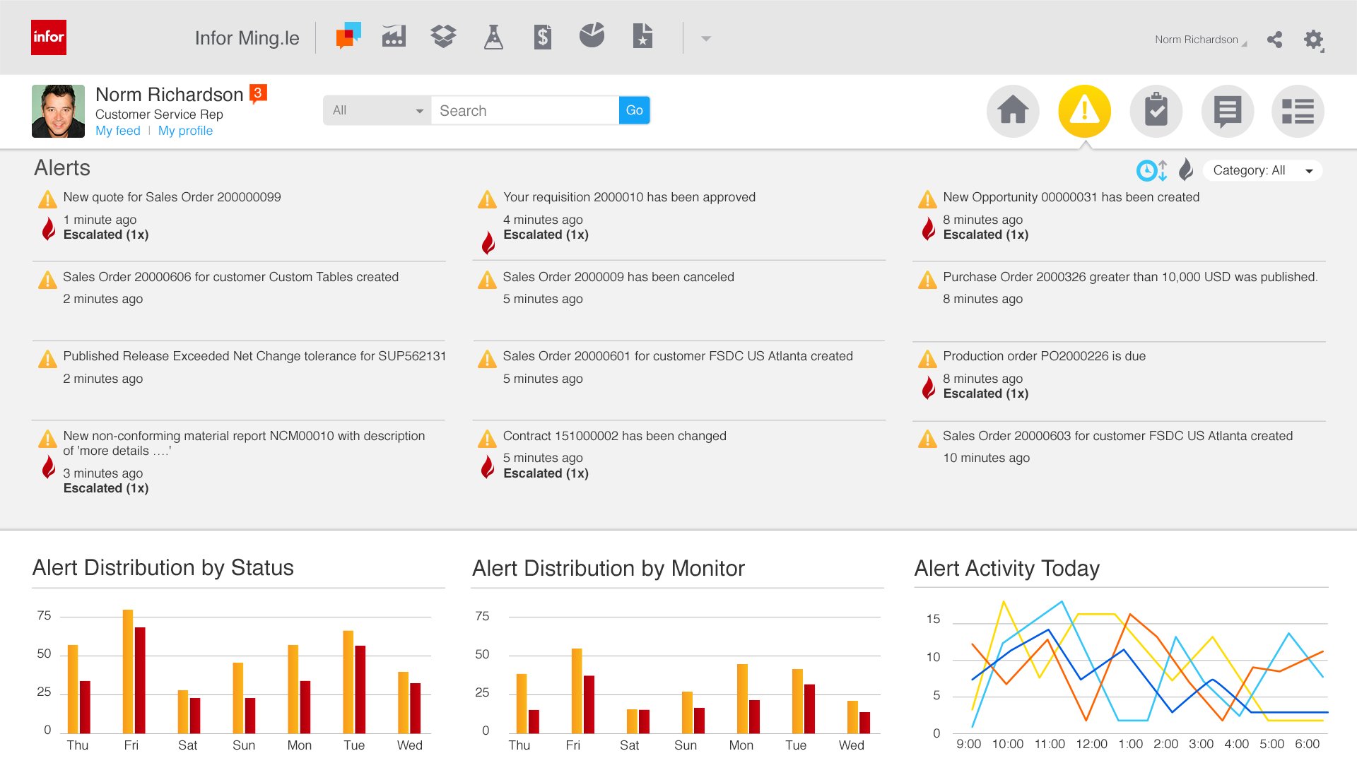Image resolution: width=1357 pixels, height=763 pixels.
Task: Open the dollar sign finance icon
Action: click(542, 37)
